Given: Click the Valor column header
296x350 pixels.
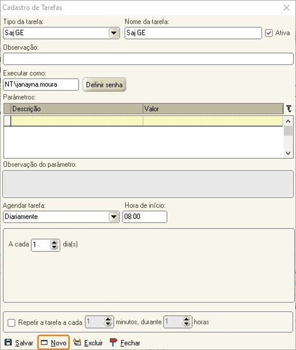Looking at the screenshot, I should tap(213, 109).
